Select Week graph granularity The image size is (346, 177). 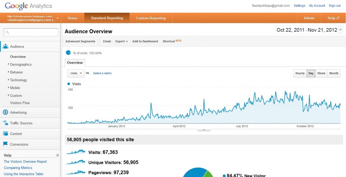(321, 73)
